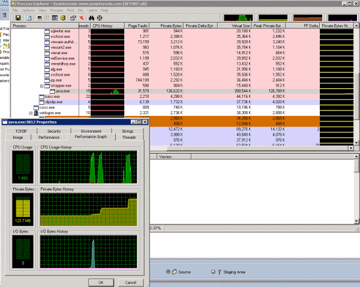Sort by the Virtual Size column header
The image size is (360, 287).
click(235, 26)
